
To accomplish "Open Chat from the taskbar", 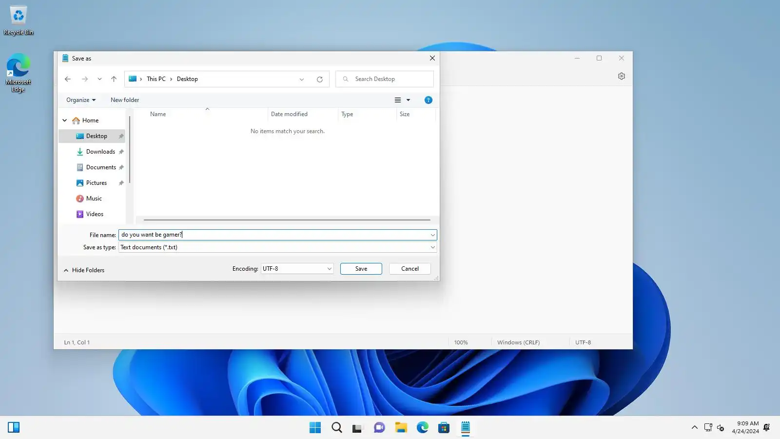I will 380,428.
